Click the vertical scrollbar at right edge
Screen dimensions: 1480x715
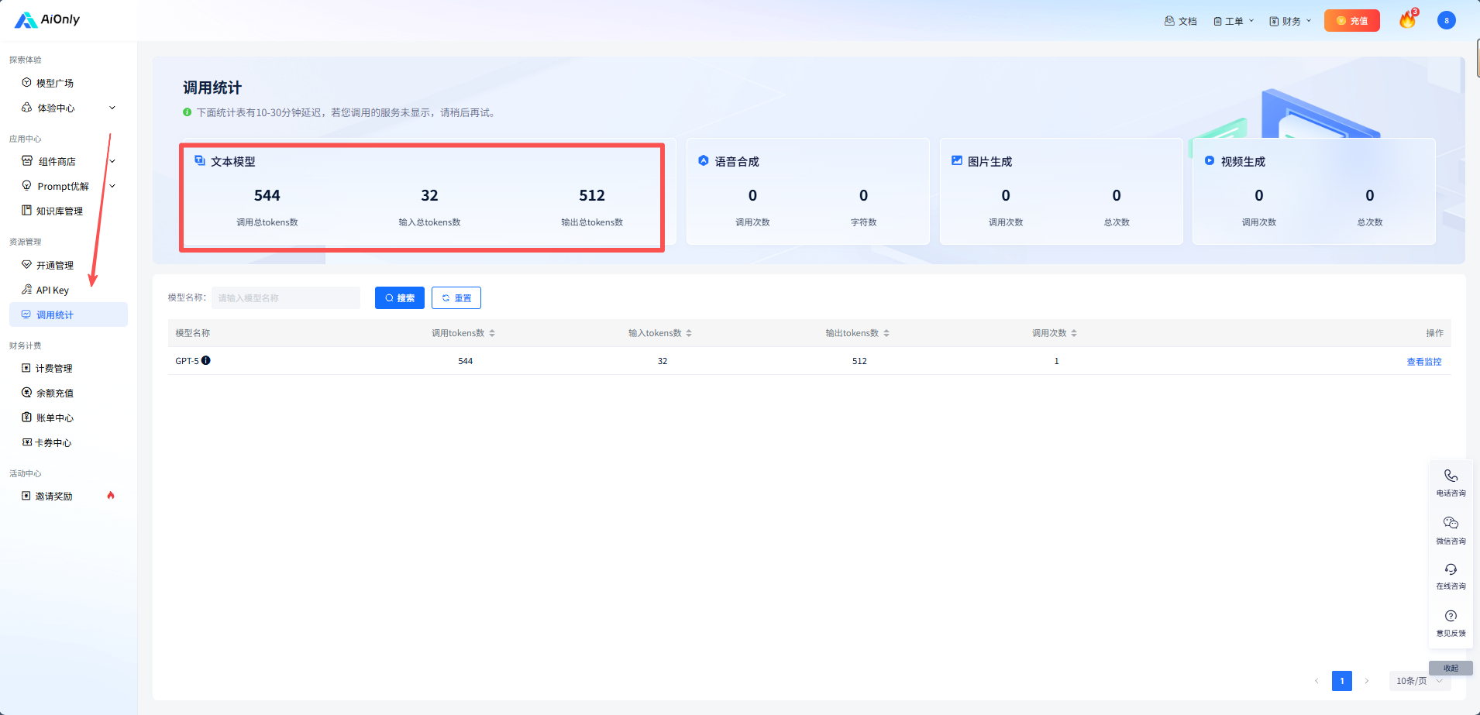click(x=1478, y=57)
